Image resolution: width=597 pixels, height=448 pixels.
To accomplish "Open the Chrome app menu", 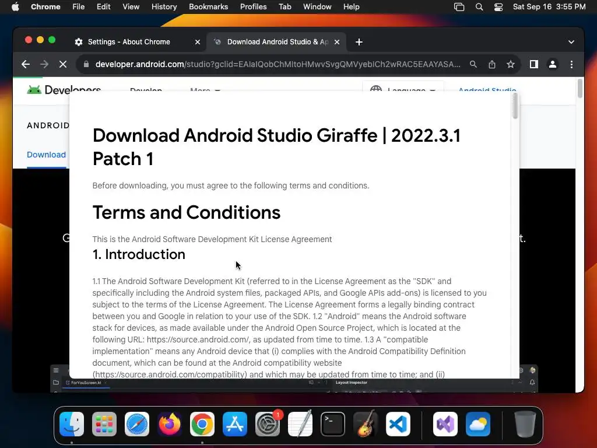I will [45, 7].
